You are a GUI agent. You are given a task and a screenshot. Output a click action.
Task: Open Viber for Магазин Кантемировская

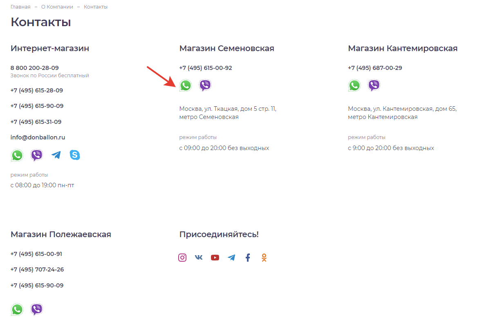[374, 85]
